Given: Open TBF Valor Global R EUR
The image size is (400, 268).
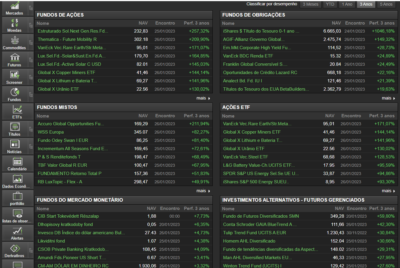Looking at the screenshot, I should click(62, 165).
